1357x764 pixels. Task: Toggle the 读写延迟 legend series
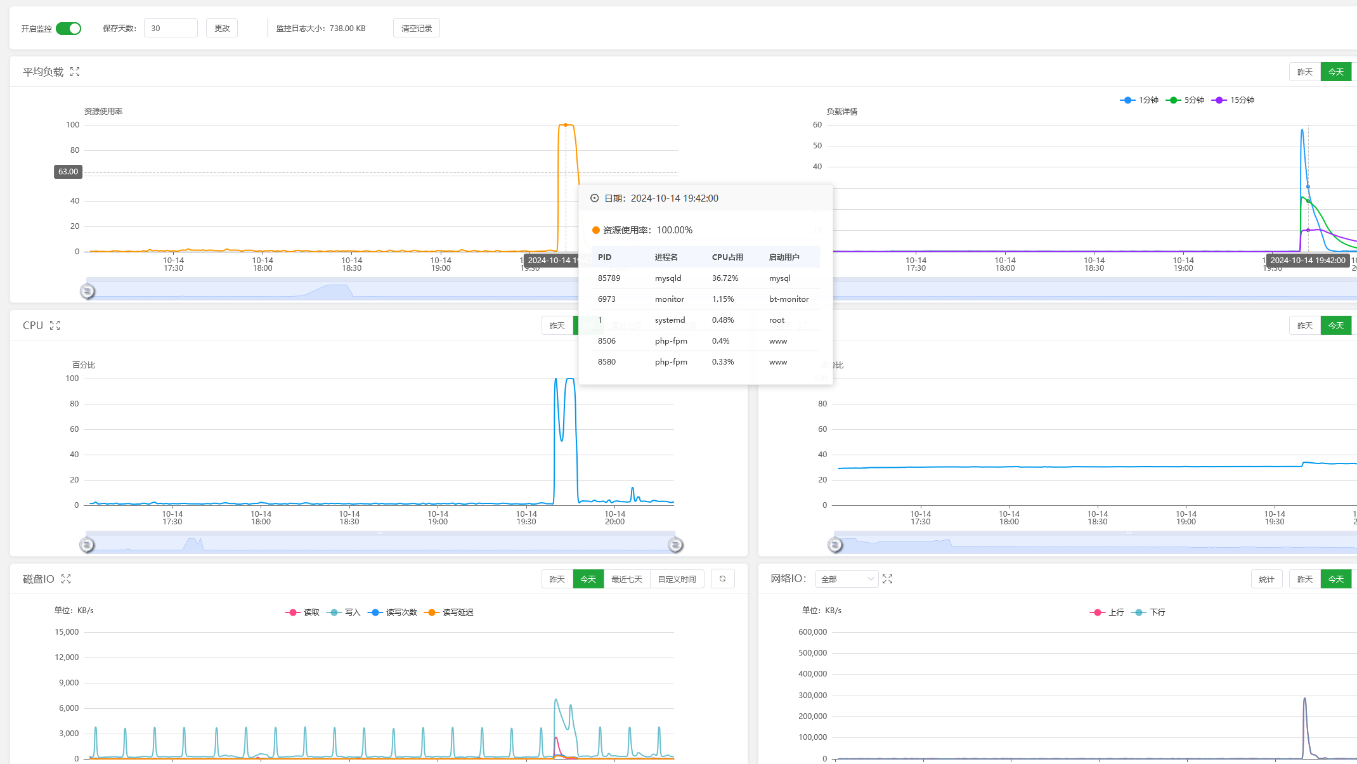click(449, 612)
